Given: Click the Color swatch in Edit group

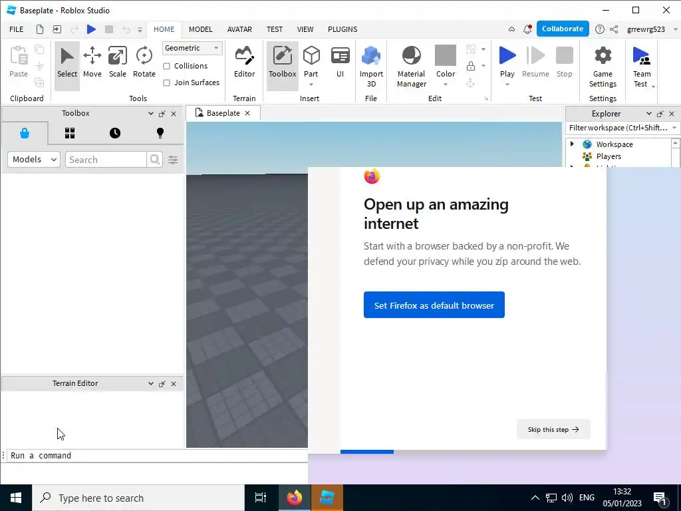Looking at the screenshot, I should click(445, 55).
